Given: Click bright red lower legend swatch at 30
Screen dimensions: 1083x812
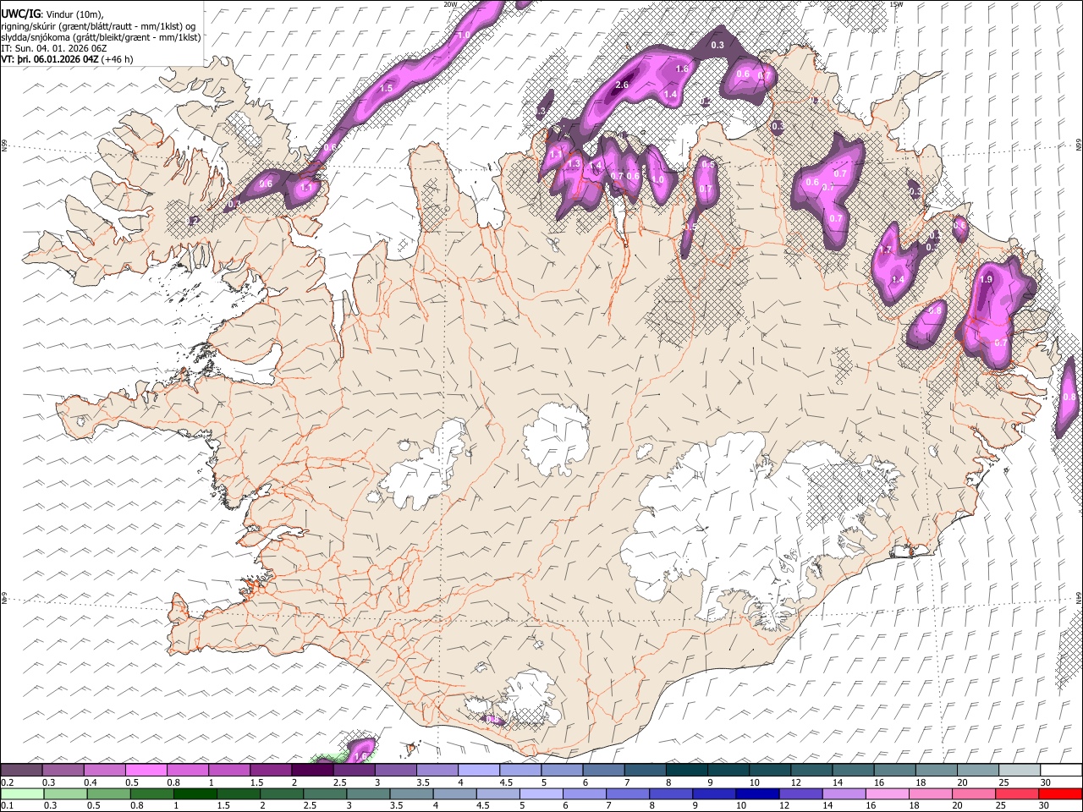Looking at the screenshot, I should click(x=1060, y=793).
